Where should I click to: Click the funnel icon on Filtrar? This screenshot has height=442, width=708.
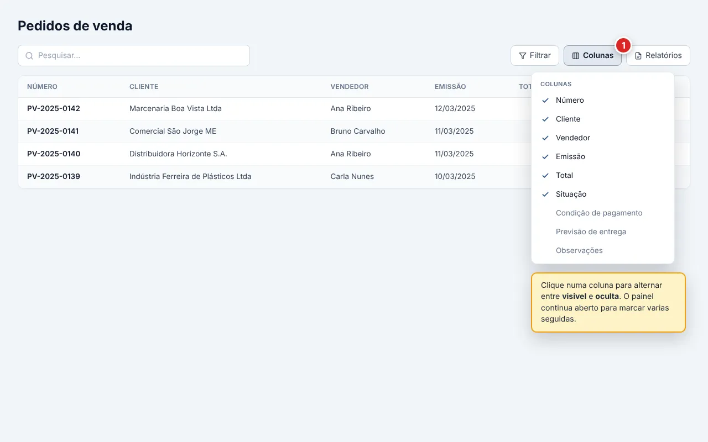[522, 56]
